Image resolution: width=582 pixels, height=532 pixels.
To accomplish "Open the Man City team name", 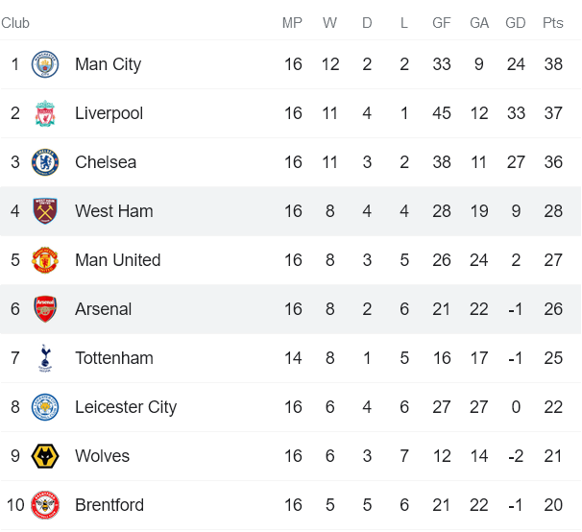I will click(x=108, y=64).
